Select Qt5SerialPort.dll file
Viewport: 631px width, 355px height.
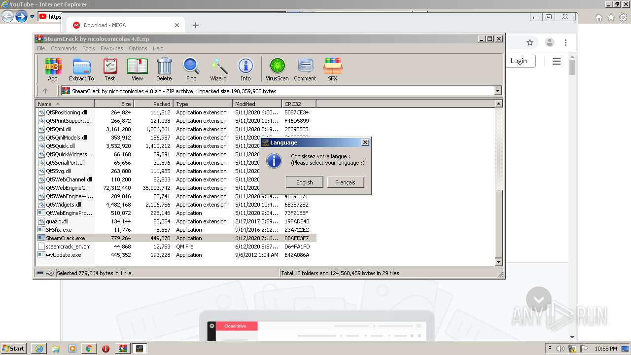[65, 163]
